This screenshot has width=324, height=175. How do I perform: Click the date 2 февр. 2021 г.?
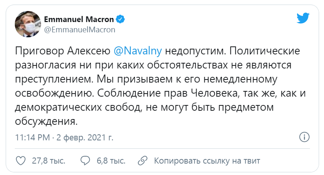pos(85,137)
